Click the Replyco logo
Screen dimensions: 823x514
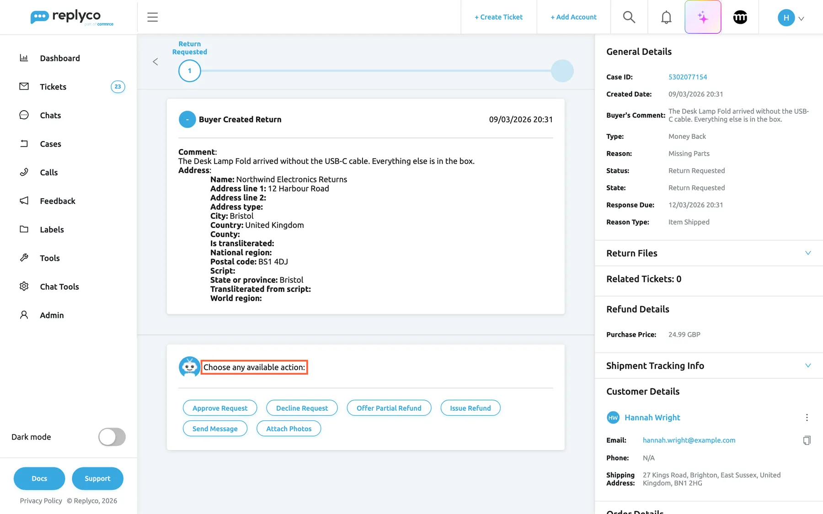click(72, 17)
